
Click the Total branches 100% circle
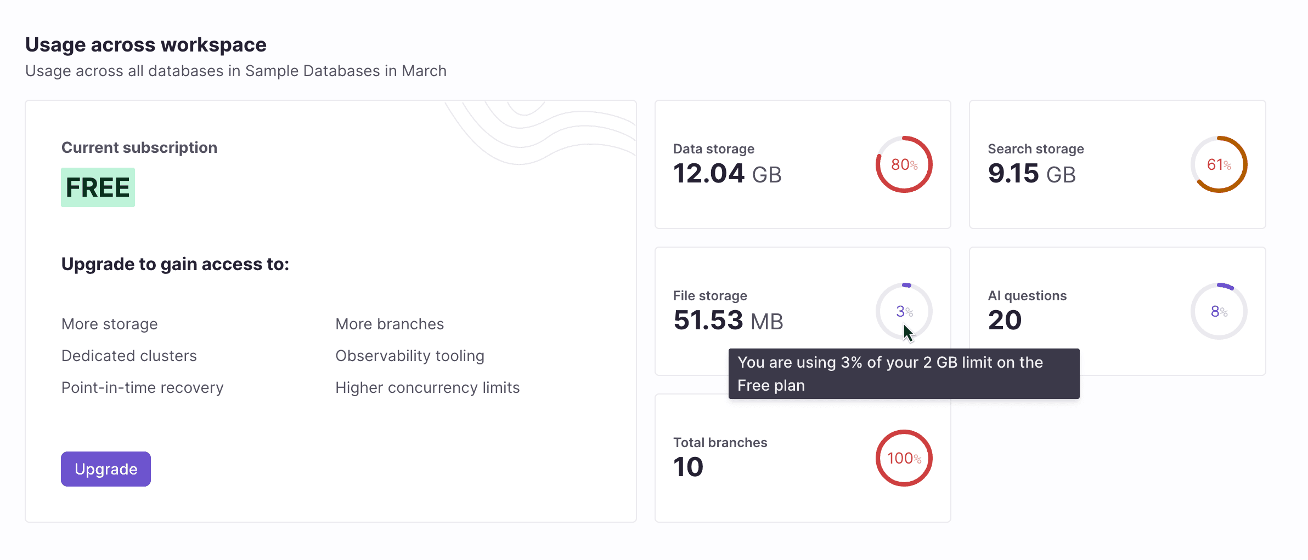point(903,458)
